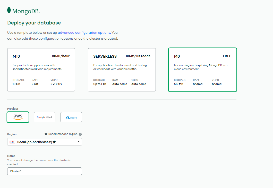Click the FREE label on M0 card

227,56
